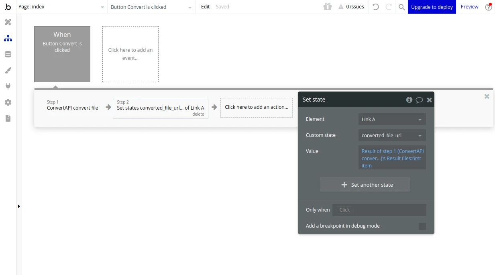This screenshot has width=495, height=275.
Task: Open the Styles paintbrush tab
Action: click(x=8, y=70)
